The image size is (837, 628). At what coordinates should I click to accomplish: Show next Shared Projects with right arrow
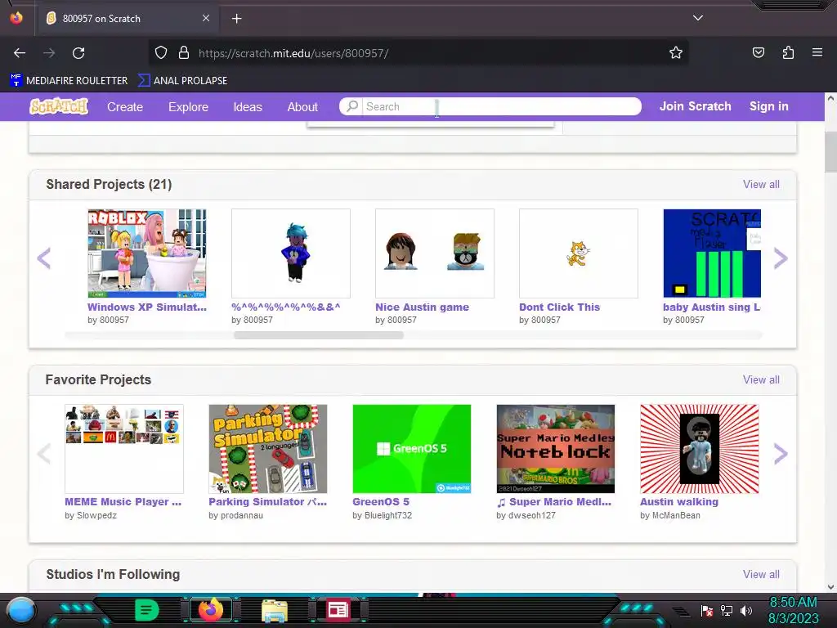pos(781,258)
